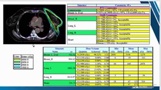Image resolution: width=161 pixels, height=90 pixels.
Task: Click Breast_R max value '113'
Action: tap(143, 58)
